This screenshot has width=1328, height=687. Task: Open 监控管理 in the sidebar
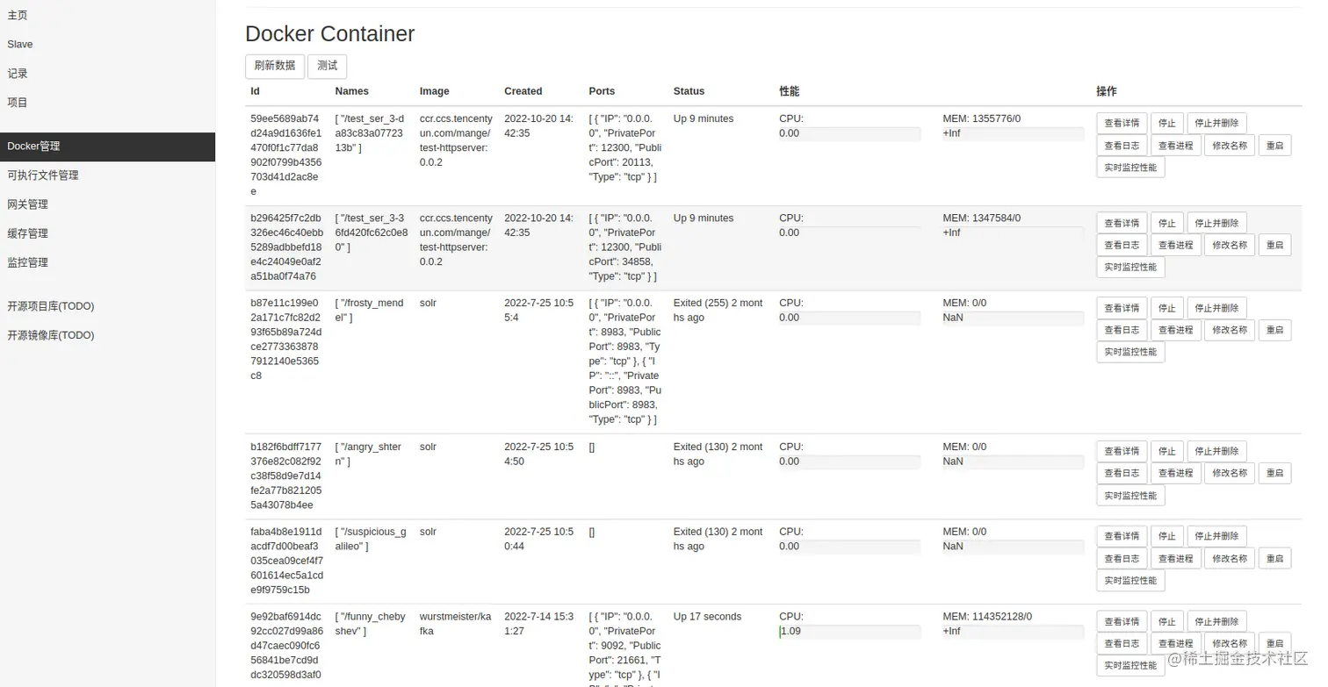tap(28, 262)
